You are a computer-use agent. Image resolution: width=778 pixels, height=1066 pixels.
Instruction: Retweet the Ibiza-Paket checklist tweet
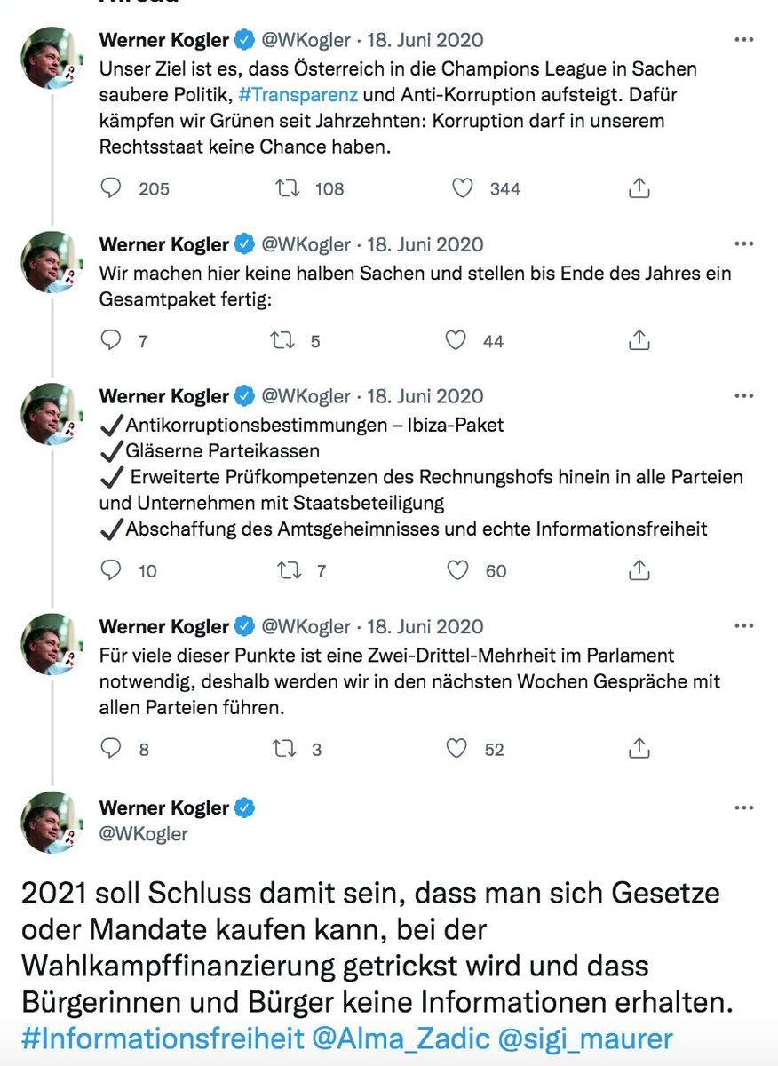(x=290, y=570)
